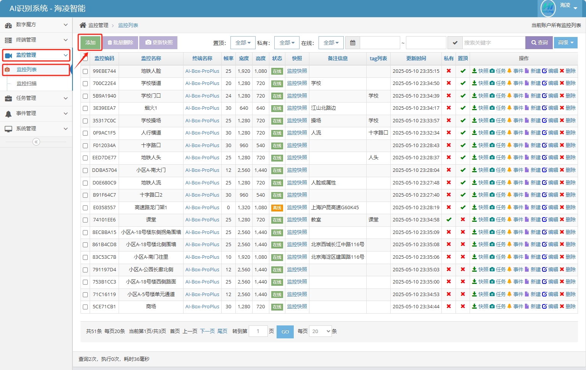Viewport: 586px width, 370px height.
Task: Click the 快照 download icon for DDBA5704 row
Action: coord(474,170)
